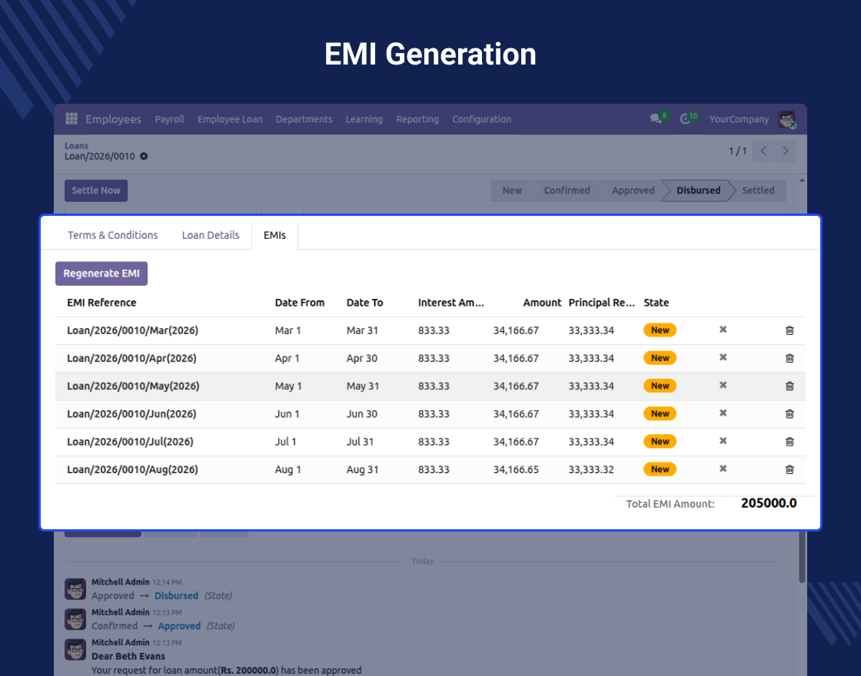Click the 1 / 1 record pager

point(737,151)
